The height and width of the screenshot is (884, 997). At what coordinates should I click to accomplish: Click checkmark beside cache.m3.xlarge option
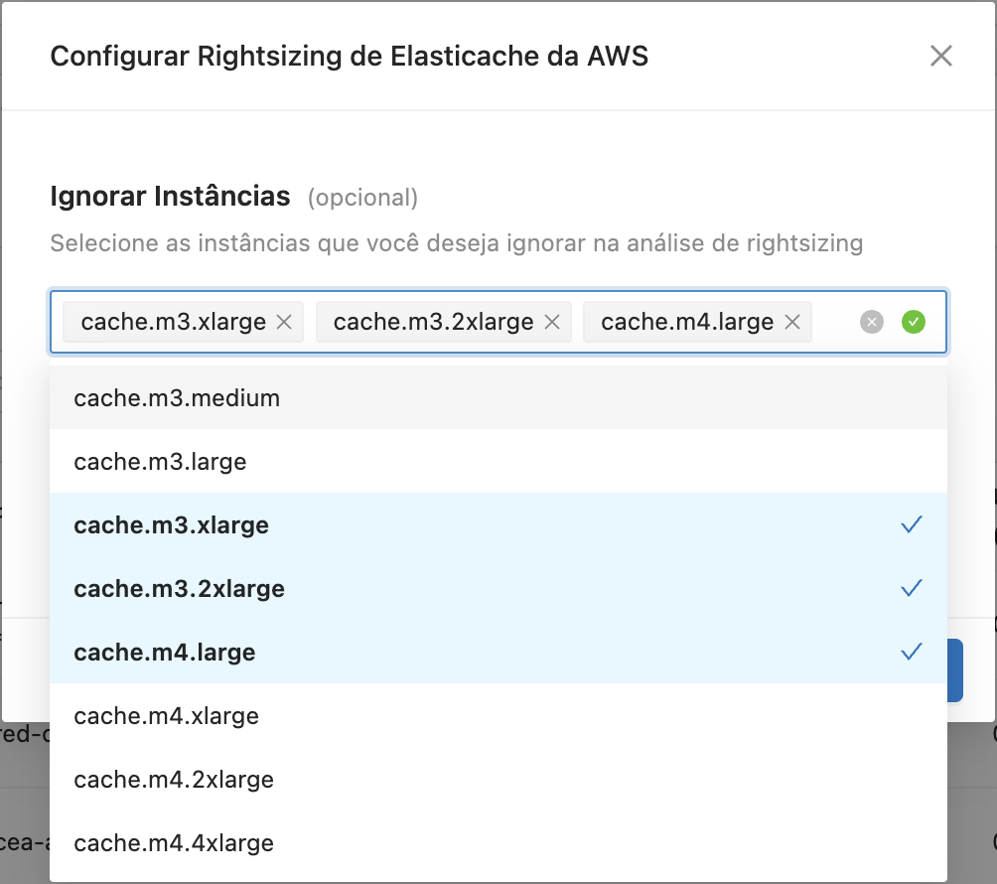pyautogui.click(x=912, y=524)
